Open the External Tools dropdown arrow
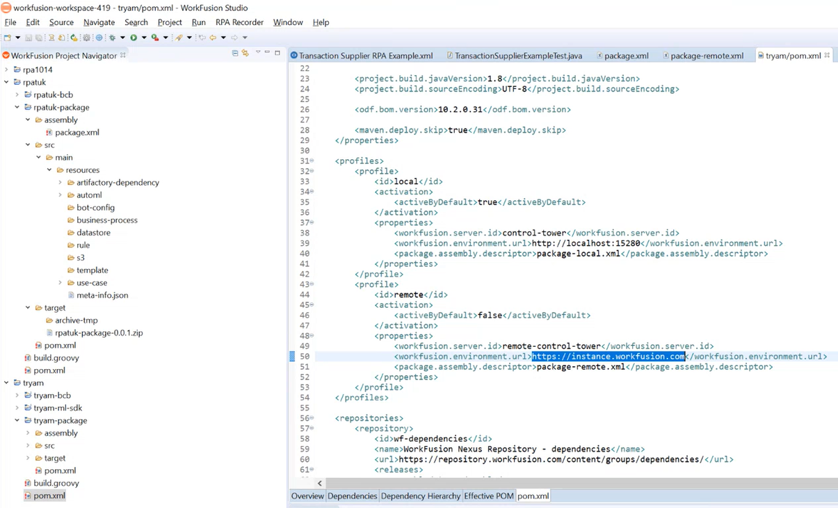 point(166,38)
